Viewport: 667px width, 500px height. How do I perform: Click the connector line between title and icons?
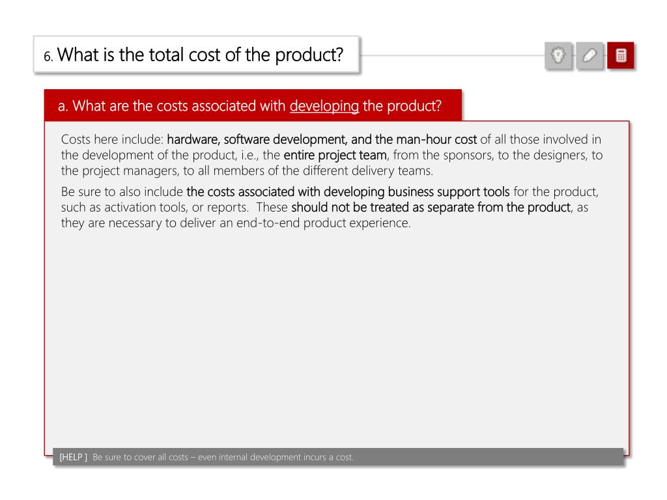coord(452,55)
